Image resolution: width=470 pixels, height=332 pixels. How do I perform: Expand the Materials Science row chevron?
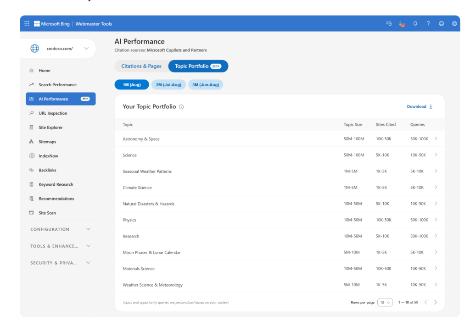coord(436,268)
